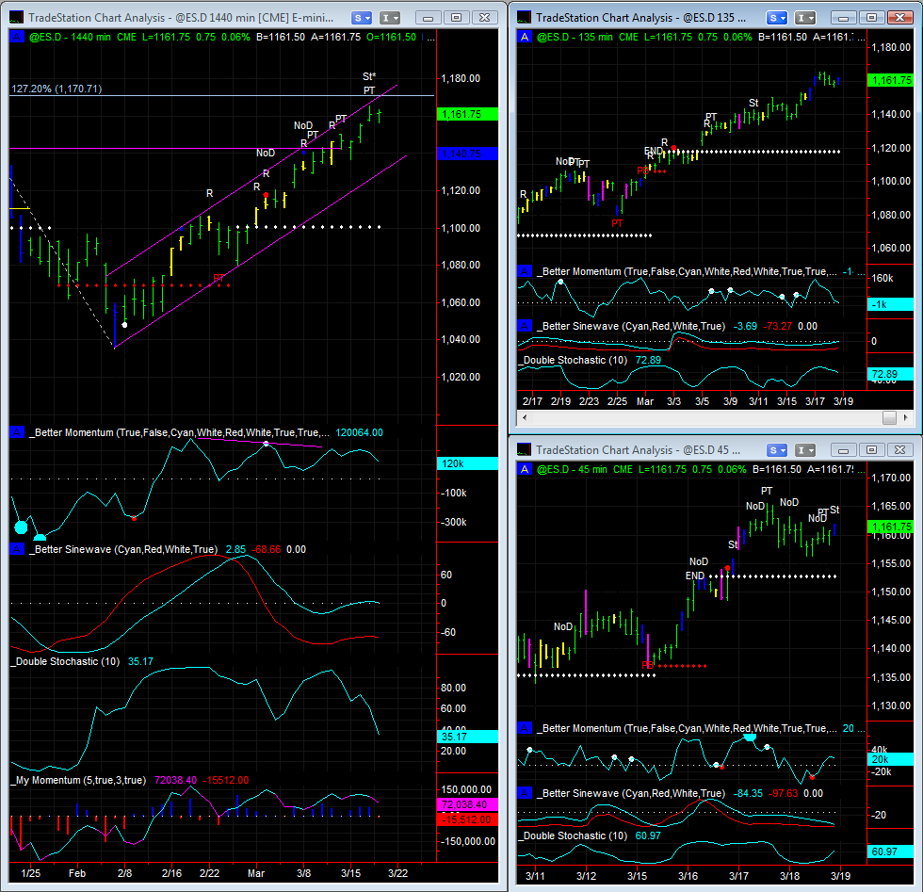Click the right scroll arrow in the 135 min chart
This screenshot has height=892, width=923.
coord(906,417)
